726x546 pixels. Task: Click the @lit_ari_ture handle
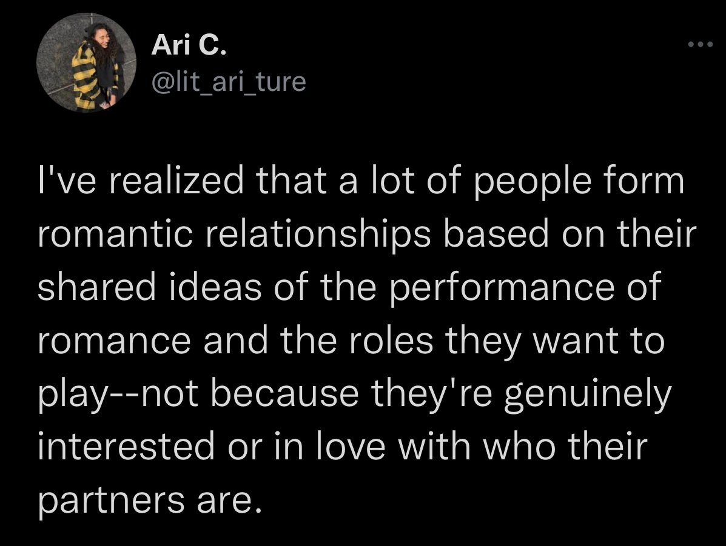[x=227, y=80]
